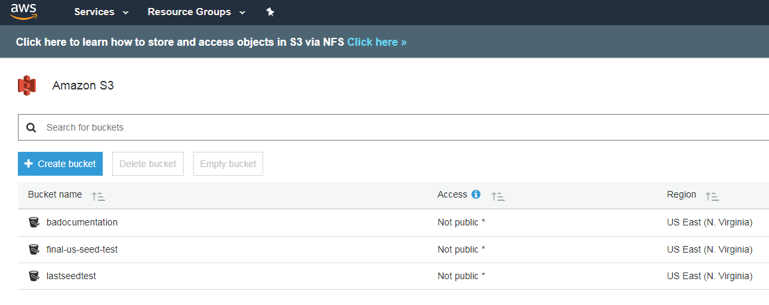769x305 pixels.
Task: Click the region cell for badocumentation
Action: [709, 222]
